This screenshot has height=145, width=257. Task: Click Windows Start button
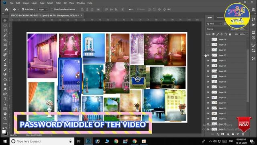point(5,141)
